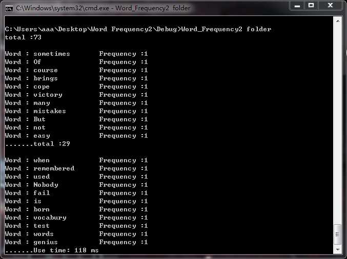Viewport: 347px width, 259px height.
Task: Click the 'Use time: 118 ms' line
Action: click(66, 250)
